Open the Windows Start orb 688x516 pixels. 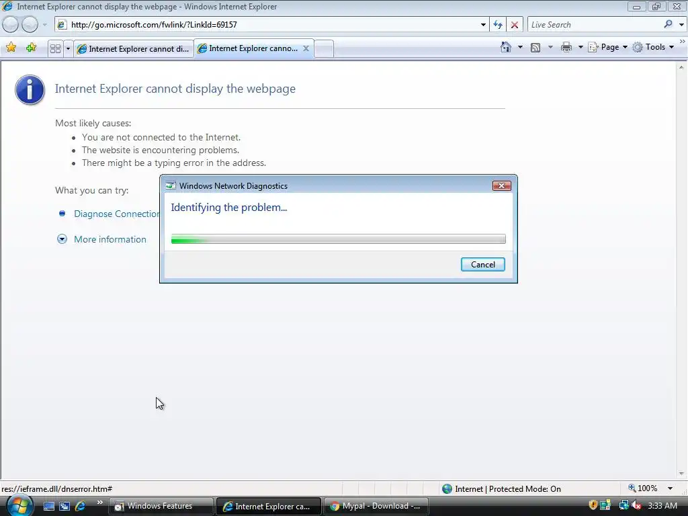(19, 505)
